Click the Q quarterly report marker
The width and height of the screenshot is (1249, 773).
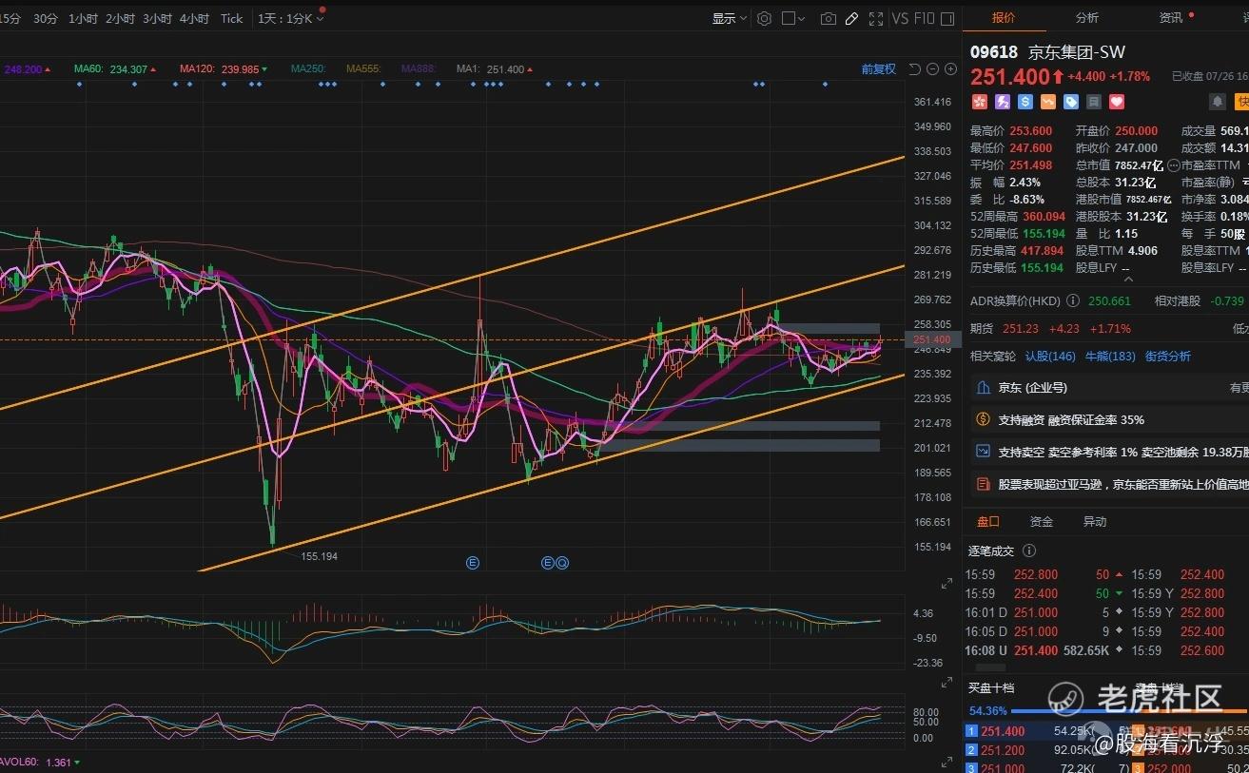pyautogui.click(x=562, y=563)
